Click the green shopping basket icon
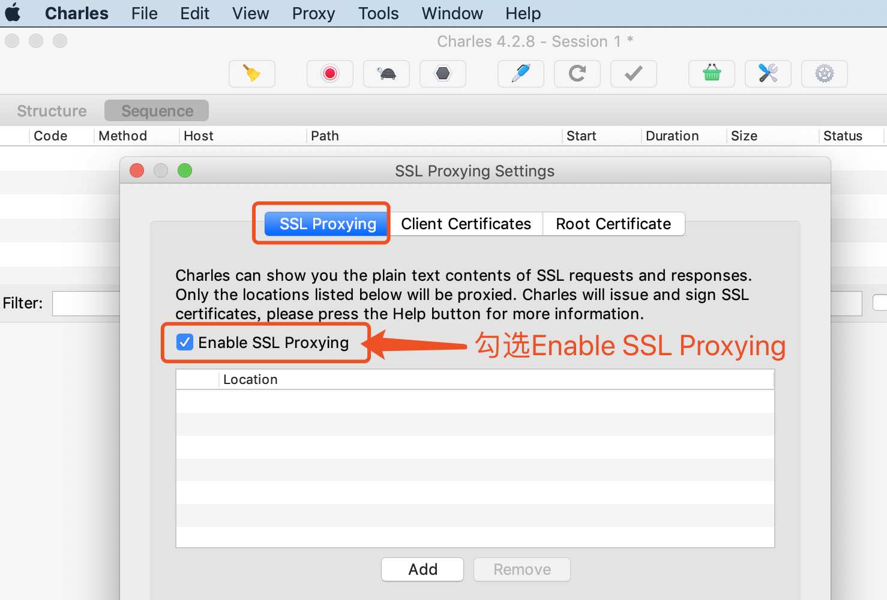This screenshot has height=600, width=887. pyautogui.click(x=712, y=74)
